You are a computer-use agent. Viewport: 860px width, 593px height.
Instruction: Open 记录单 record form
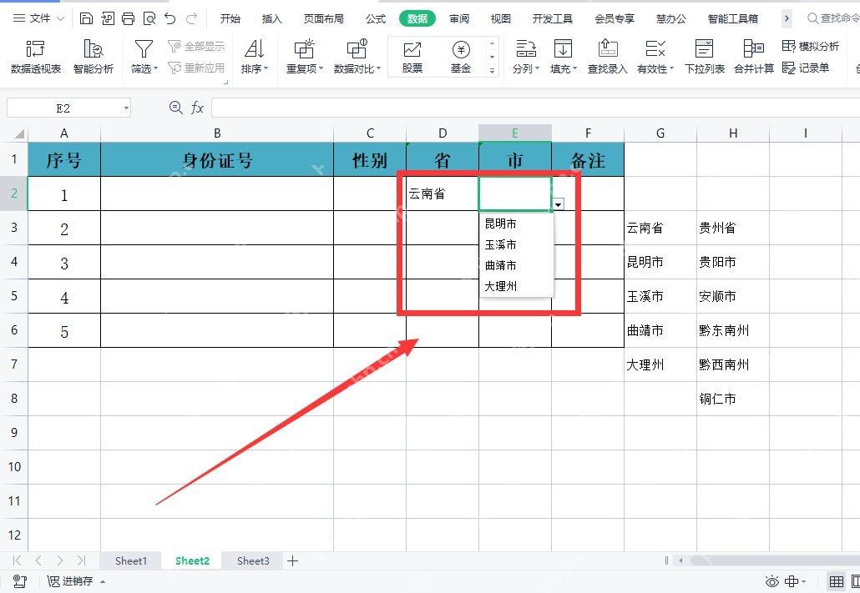coord(805,68)
